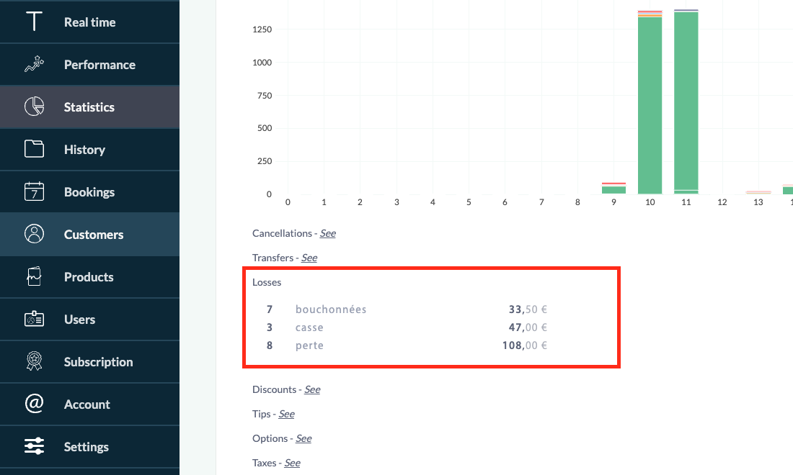The width and height of the screenshot is (793, 475).
Task: Click the Real time sidebar icon
Action: (x=34, y=22)
